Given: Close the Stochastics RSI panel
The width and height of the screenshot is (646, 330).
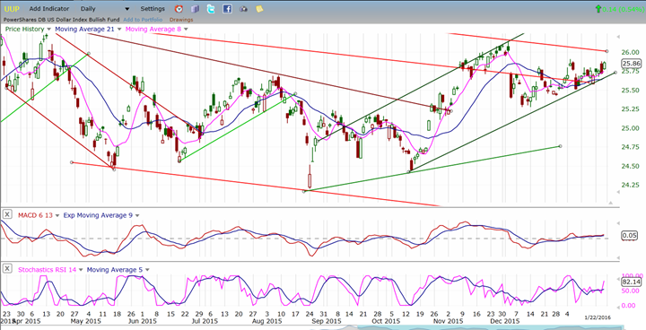Looking at the screenshot, I should [7, 269].
